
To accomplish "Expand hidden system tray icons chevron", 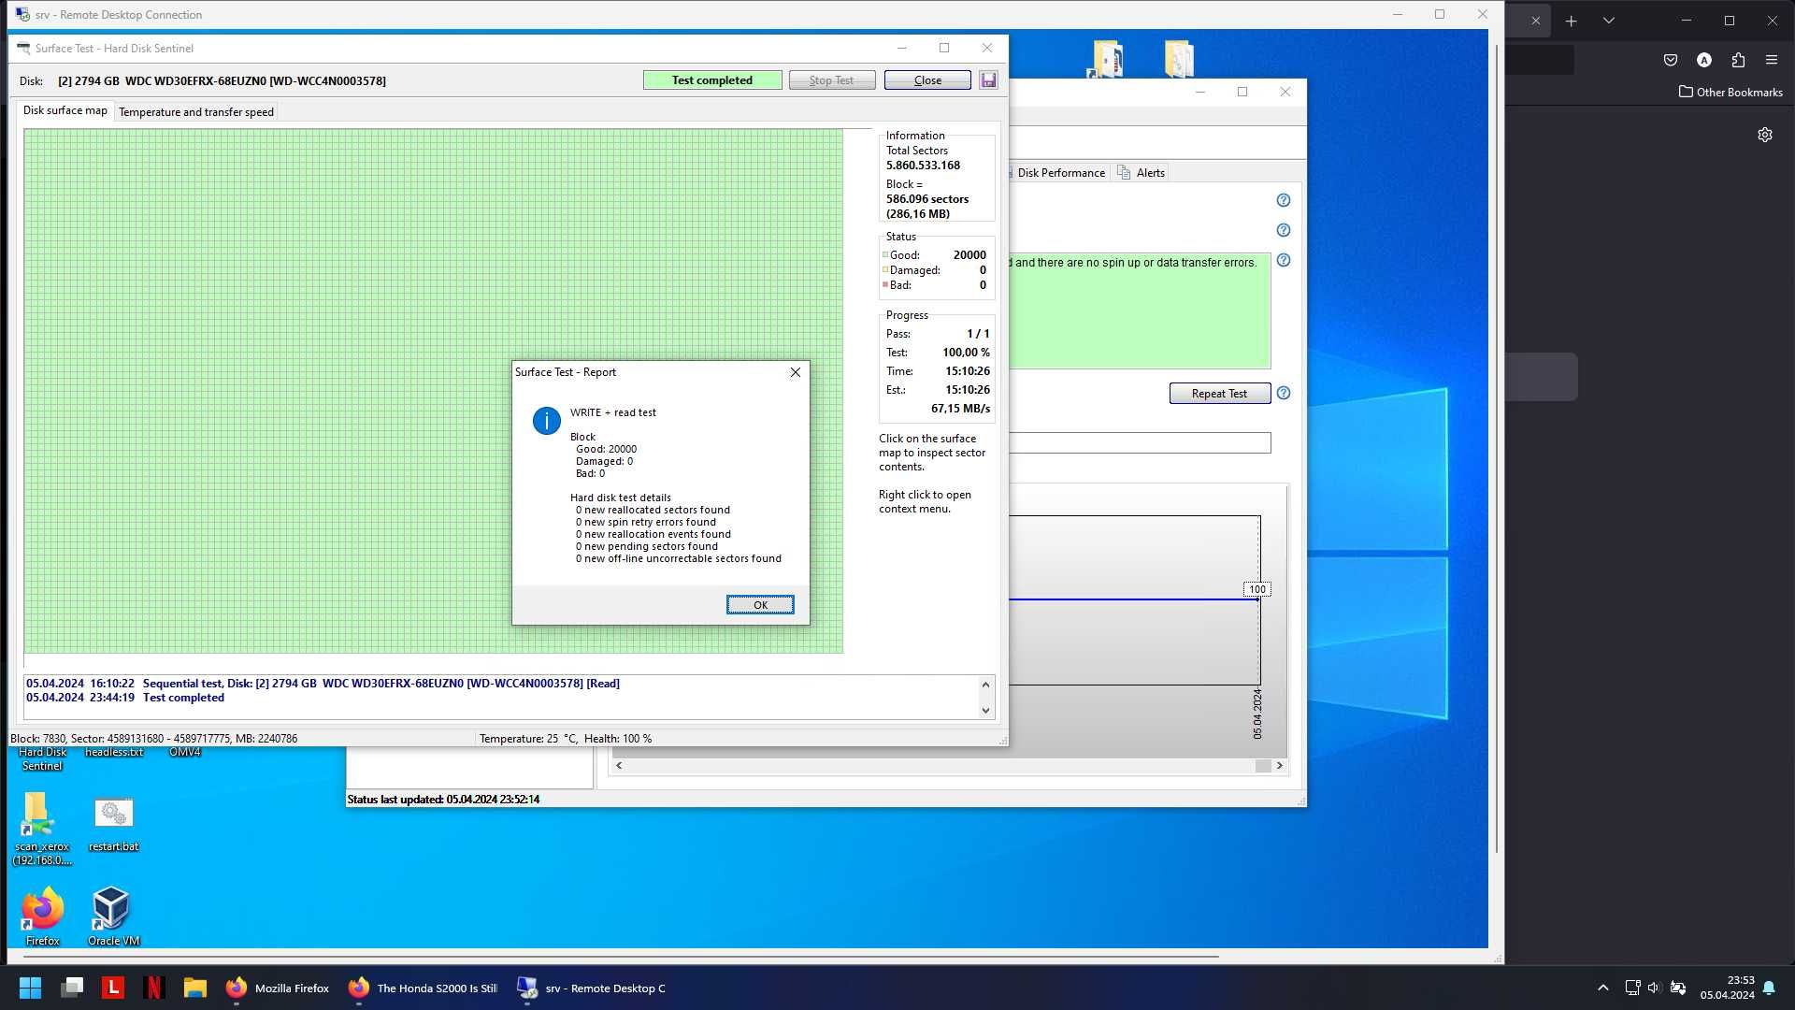I will pyautogui.click(x=1603, y=988).
